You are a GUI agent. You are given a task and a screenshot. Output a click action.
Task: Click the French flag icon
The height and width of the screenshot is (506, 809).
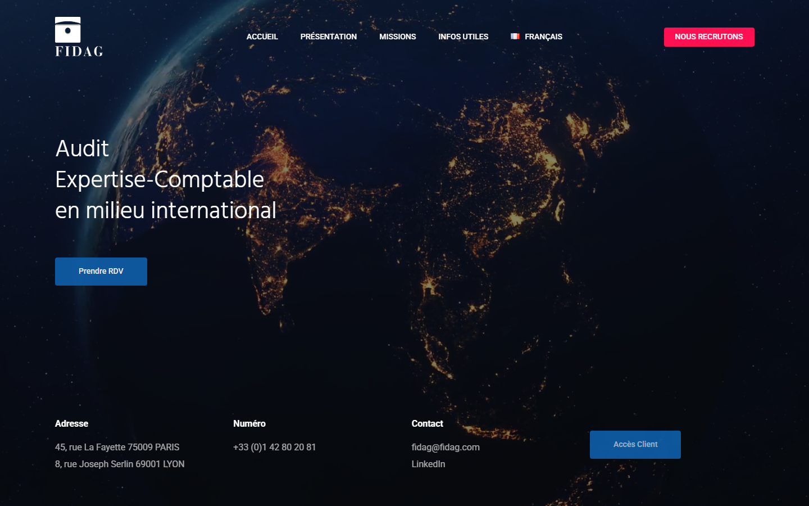pos(515,37)
